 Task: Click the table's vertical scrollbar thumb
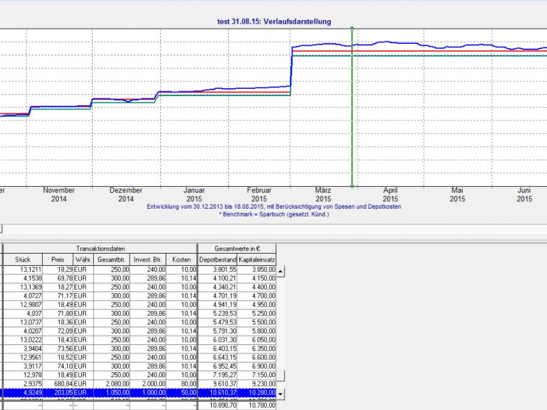(x=281, y=376)
